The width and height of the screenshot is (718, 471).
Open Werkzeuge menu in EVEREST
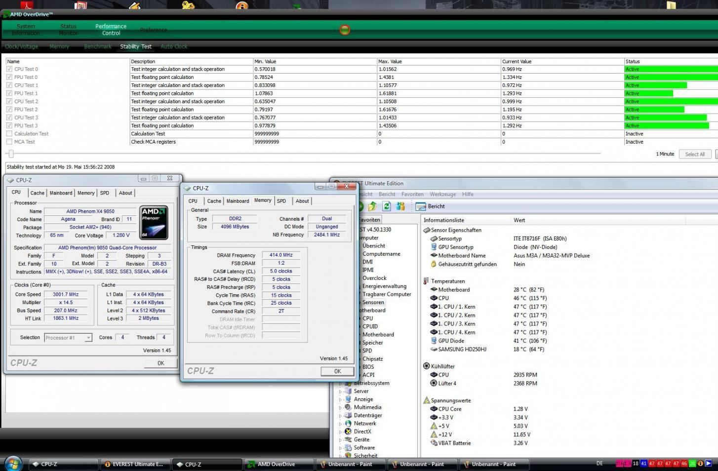[442, 194]
